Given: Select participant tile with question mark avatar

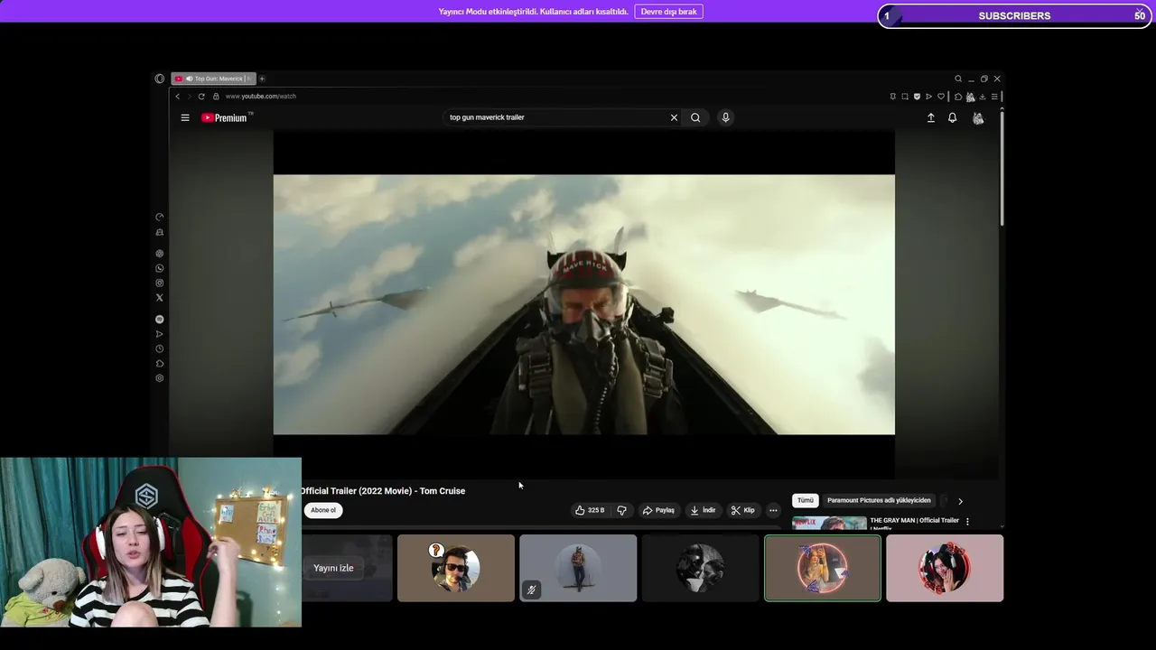Looking at the screenshot, I should tap(456, 568).
